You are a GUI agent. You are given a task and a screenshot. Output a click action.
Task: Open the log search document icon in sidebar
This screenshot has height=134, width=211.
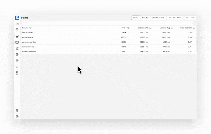[17, 30]
